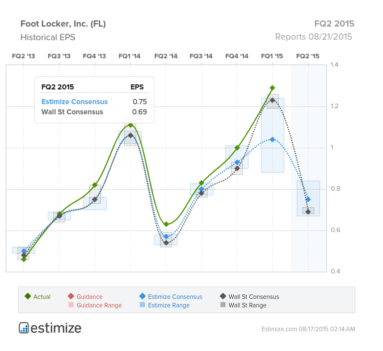The width and height of the screenshot is (383, 351).
Task: Click the Estimize Consensus link in tooltip
Action: [74, 102]
